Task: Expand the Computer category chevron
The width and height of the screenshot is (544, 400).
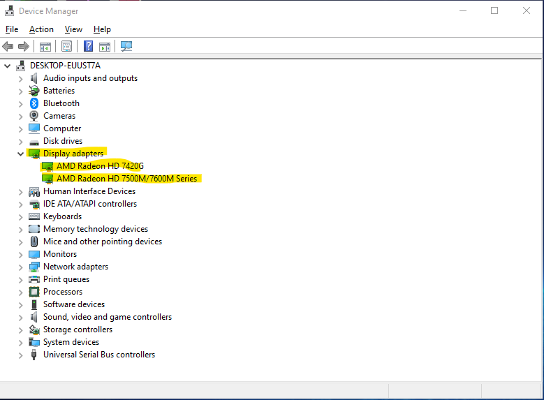Action: click(20, 129)
